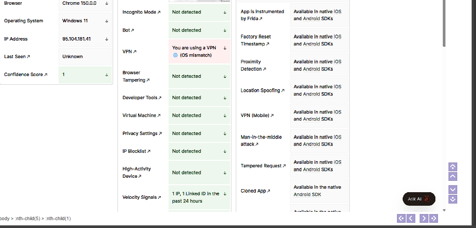Open the Incognito Mode documentation link
Screen dimensions: 476x228
141,12
